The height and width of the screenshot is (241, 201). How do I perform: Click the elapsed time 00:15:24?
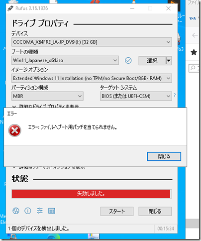[x=166, y=229]
